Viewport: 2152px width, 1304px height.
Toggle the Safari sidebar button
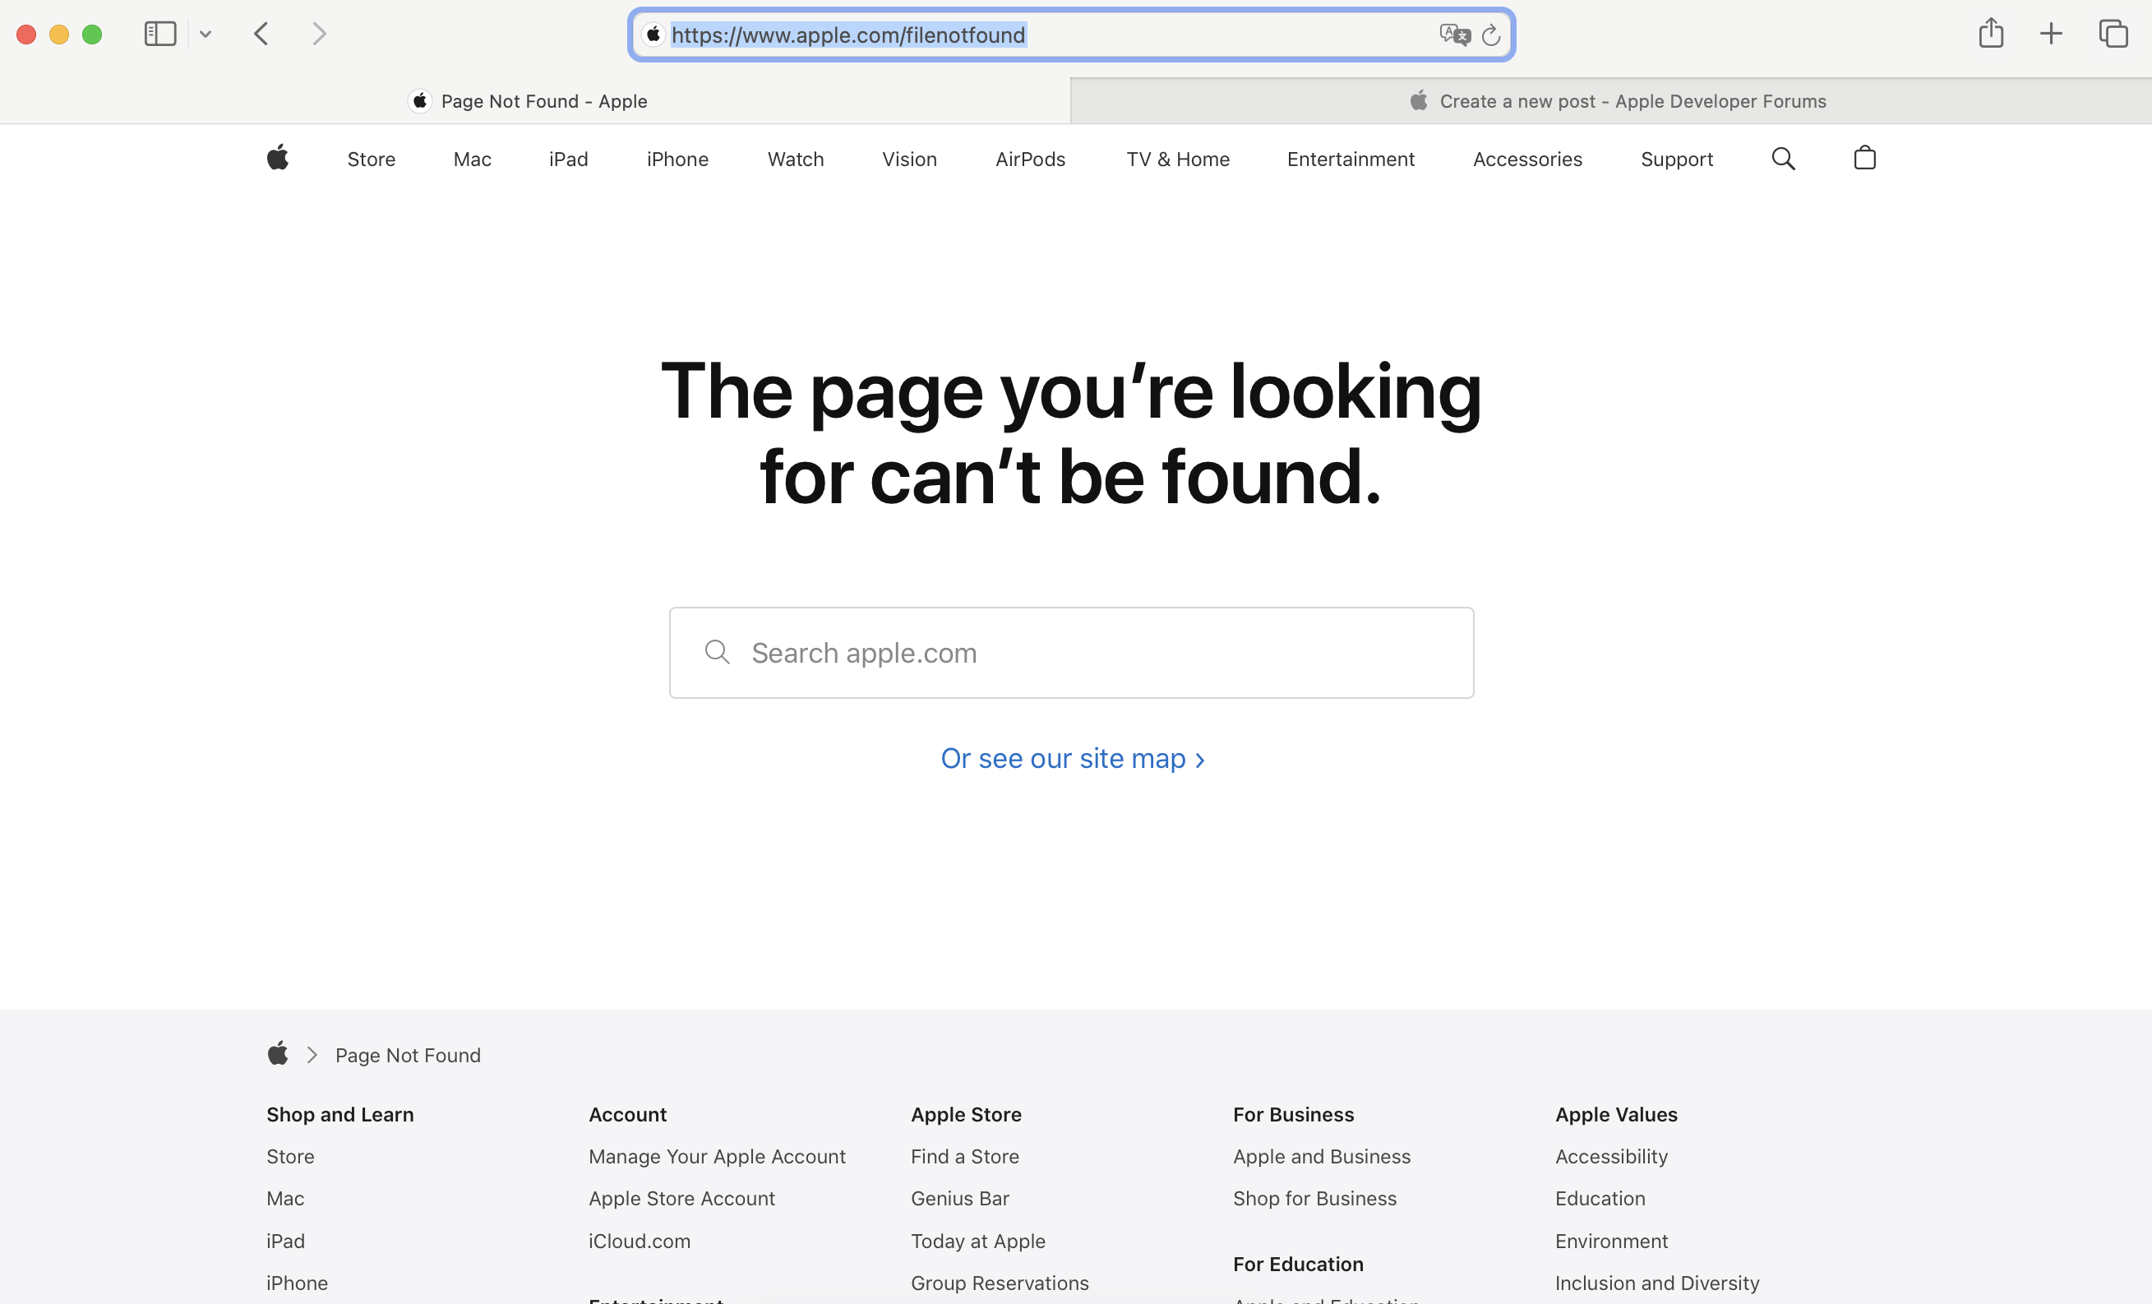click(x=159, y=34)
